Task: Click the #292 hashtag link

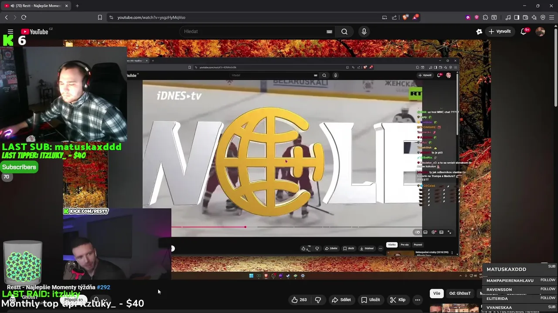Action: [103, 287]
